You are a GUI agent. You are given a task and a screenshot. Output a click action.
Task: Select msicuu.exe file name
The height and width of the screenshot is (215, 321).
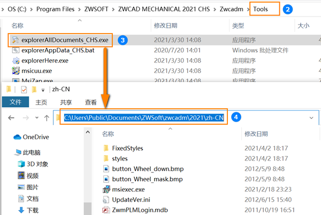tap(36, 71)
